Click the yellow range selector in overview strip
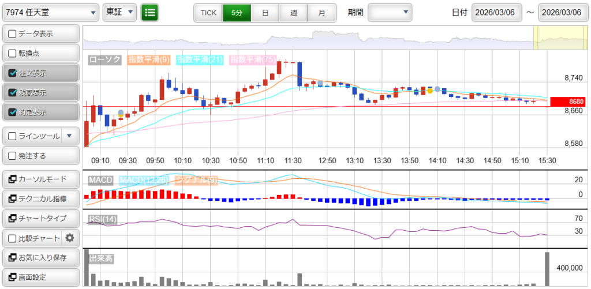 pos(551,37)
